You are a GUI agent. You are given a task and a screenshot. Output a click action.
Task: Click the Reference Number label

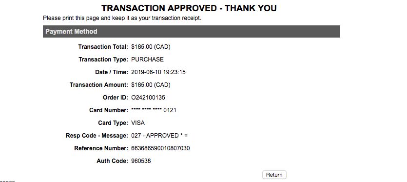101,148
